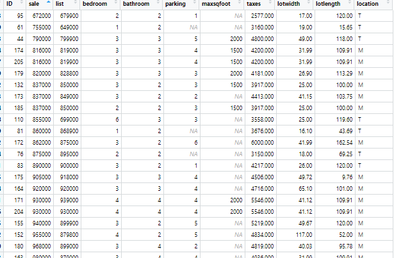Click the sale value 755000
This screenshot has width=394, height=258.
(x=42, y=28)
